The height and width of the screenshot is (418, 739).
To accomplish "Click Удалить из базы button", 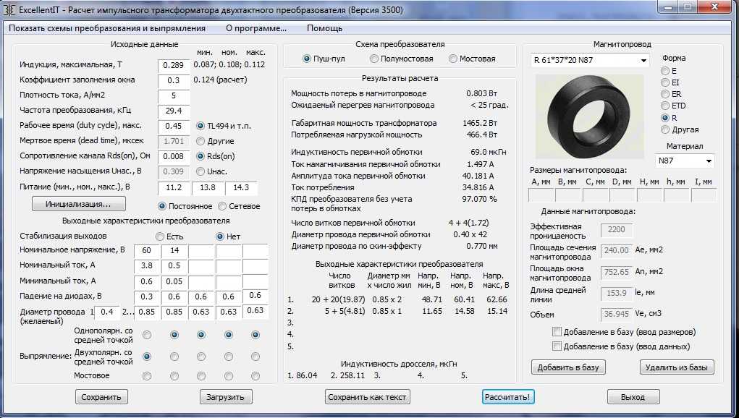I will [x=677, y=367].
